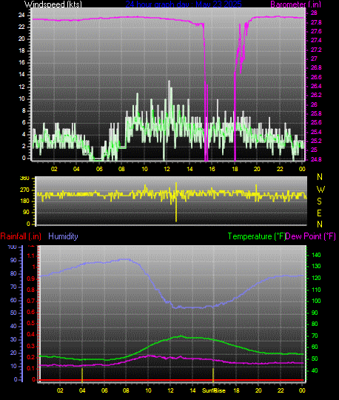Click the compass letter W label

320,190
